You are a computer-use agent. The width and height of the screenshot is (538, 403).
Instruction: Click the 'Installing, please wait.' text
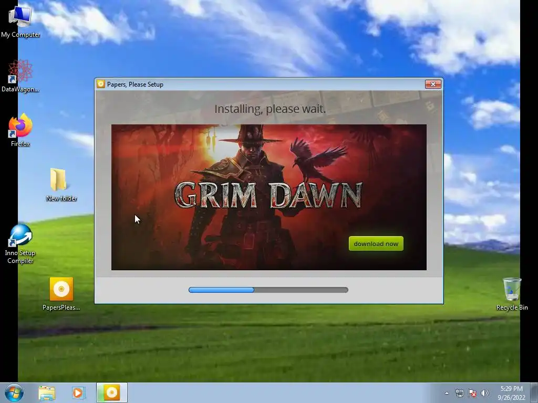[x=270, y=109]
